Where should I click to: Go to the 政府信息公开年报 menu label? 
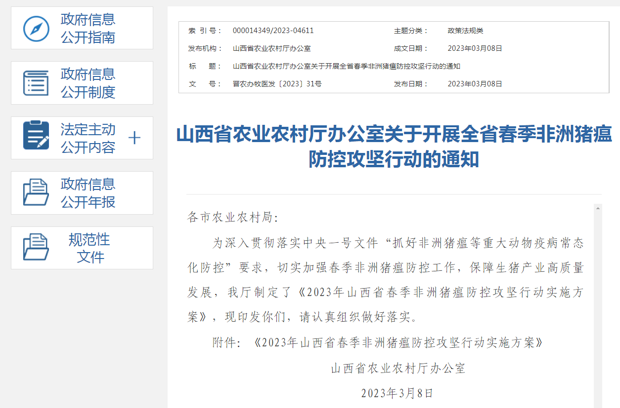coord(88,193)
